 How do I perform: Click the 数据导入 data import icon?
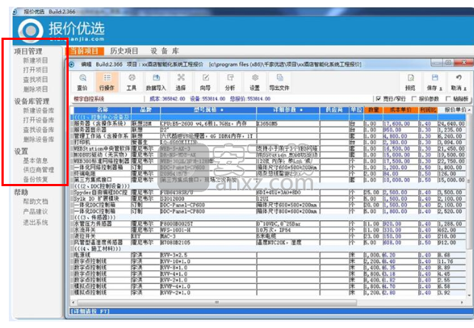(156, 82)
